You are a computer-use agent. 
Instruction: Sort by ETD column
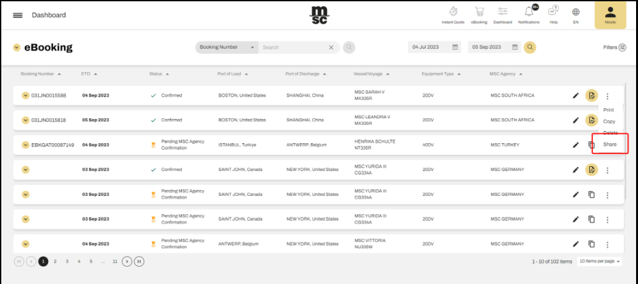click(89, 74)
